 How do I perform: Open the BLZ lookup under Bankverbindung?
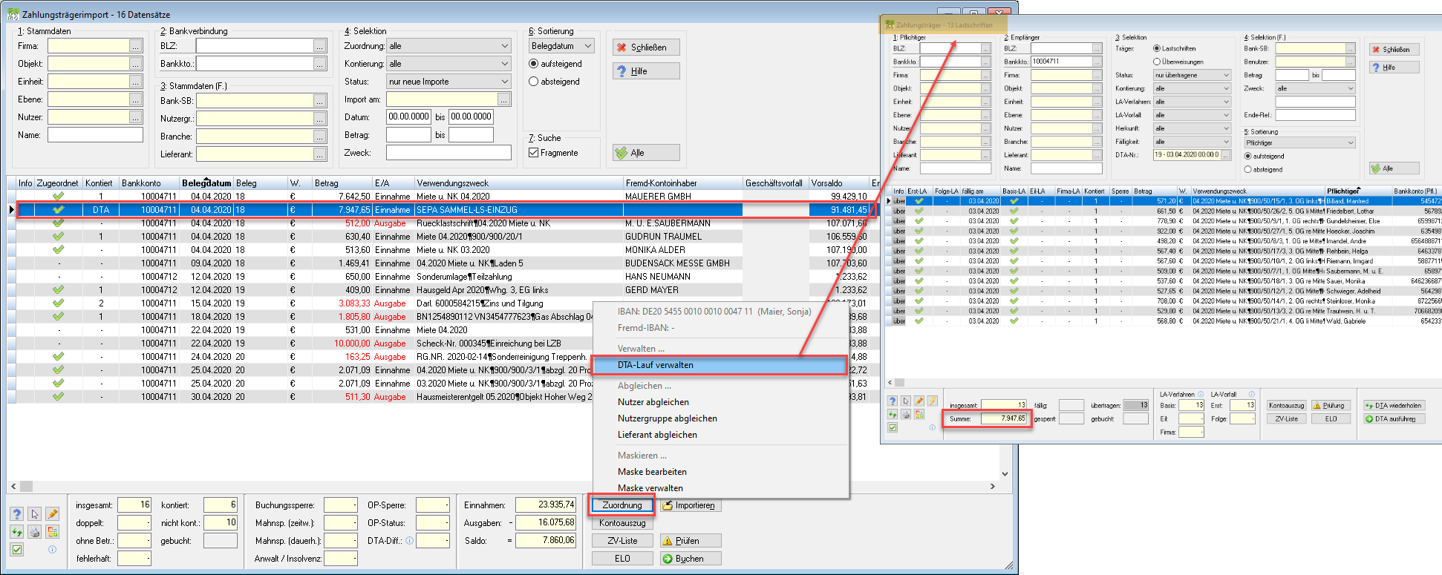click(320, 46)
